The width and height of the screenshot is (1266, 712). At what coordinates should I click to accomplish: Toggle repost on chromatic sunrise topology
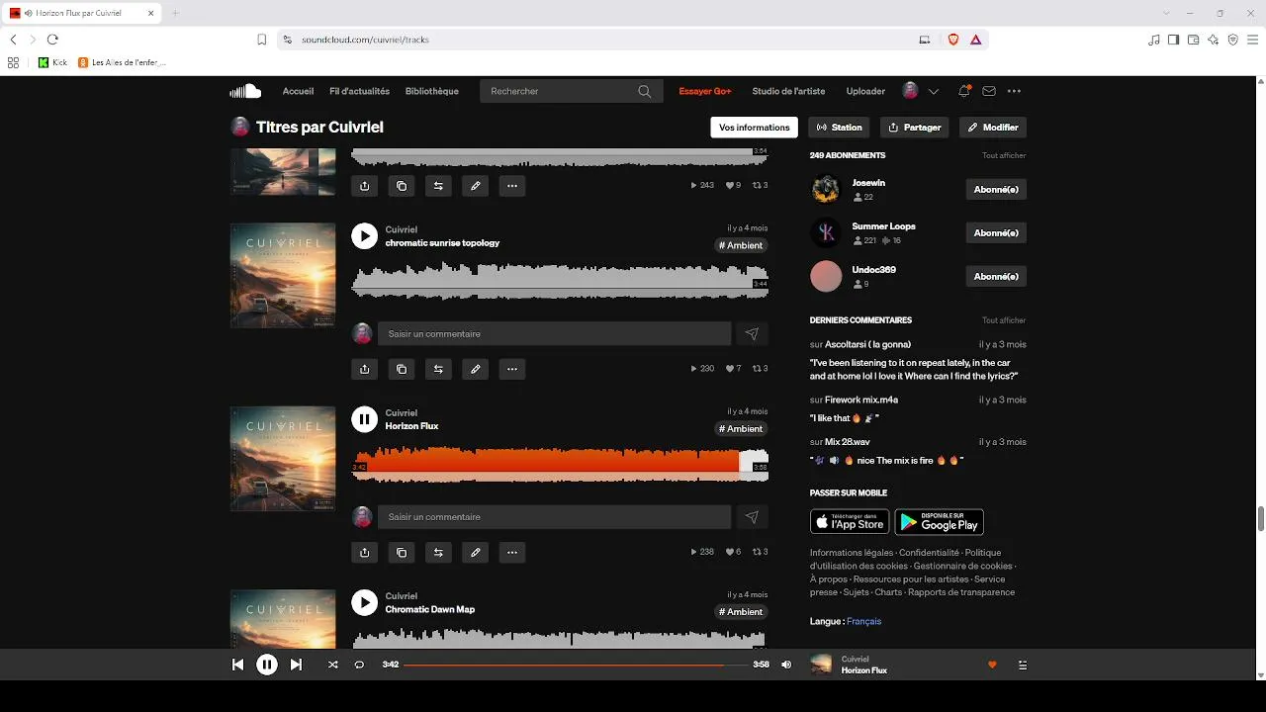[x=438, y=369]
